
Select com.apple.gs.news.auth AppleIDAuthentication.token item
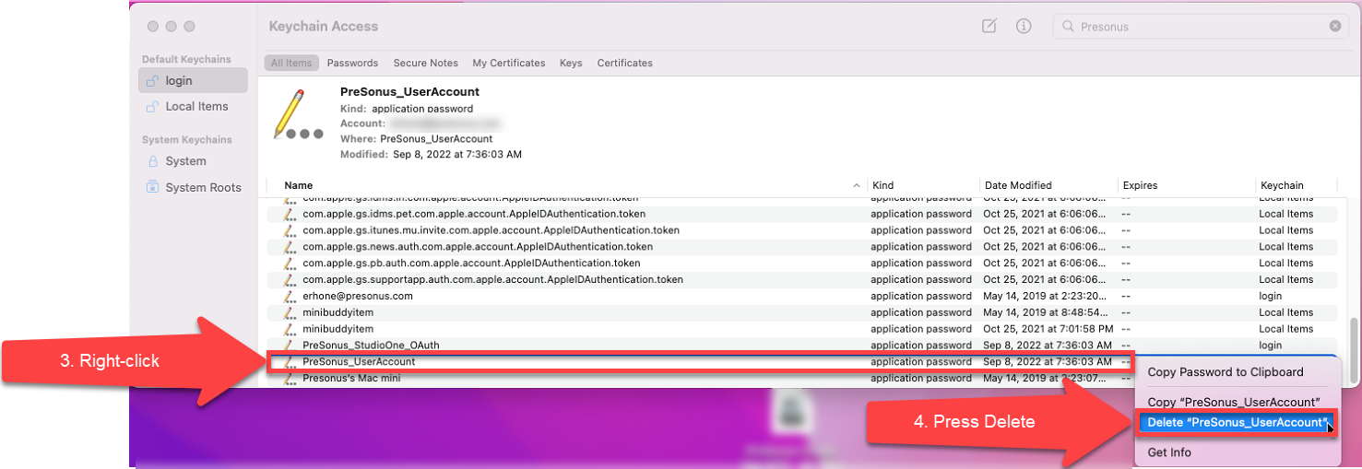point(802,247)
